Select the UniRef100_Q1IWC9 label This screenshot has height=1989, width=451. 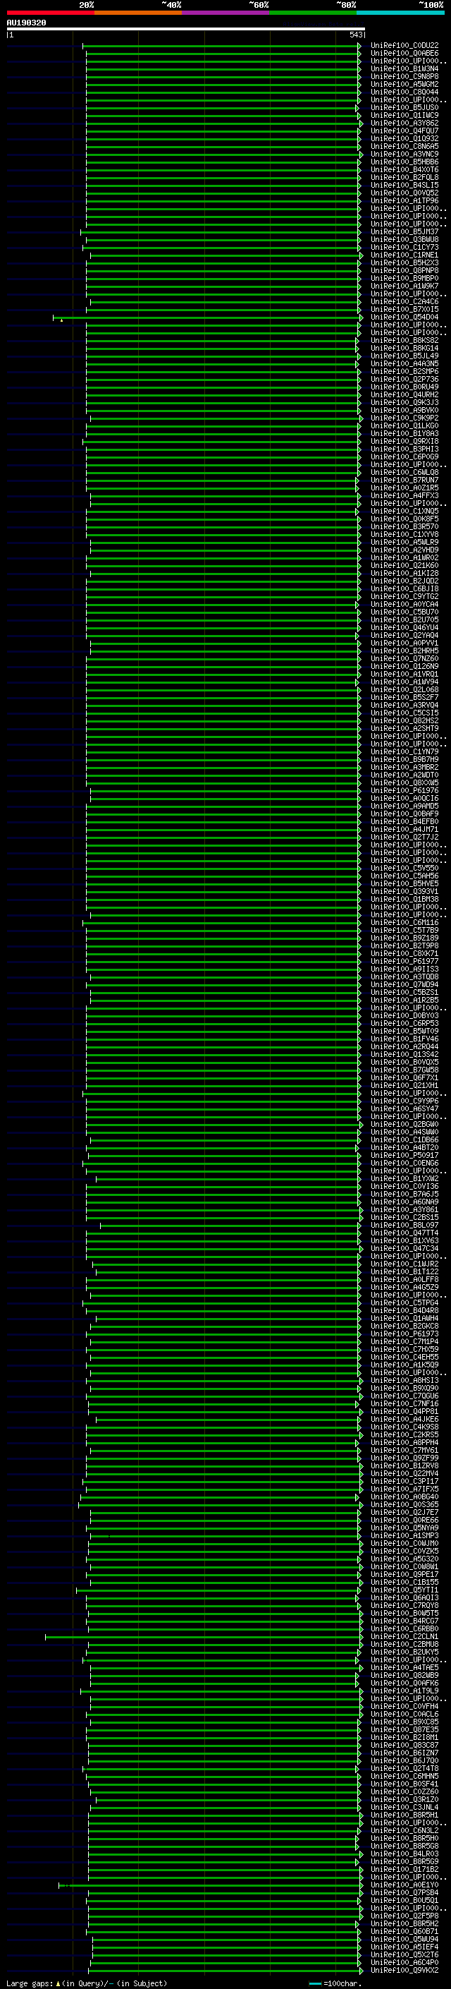tap(404, 115)
